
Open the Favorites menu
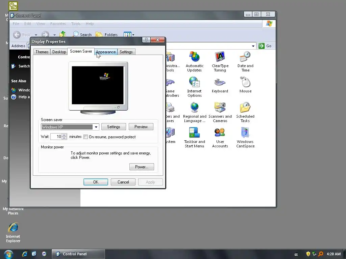coord(58,24)
